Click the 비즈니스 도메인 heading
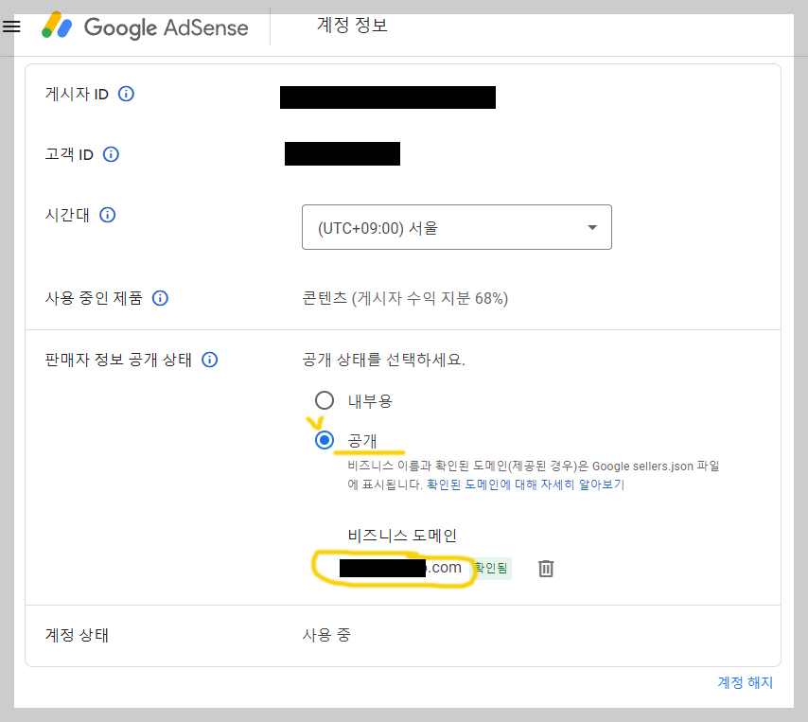This screenshot has width=808, height=722. click(402, 536)
